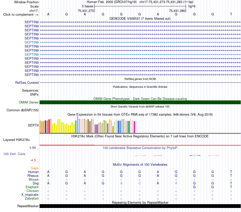This screenshot has height=212, width=241.
Task: Open the GTEx Gene Expression track title
Action: click(140, 115)
